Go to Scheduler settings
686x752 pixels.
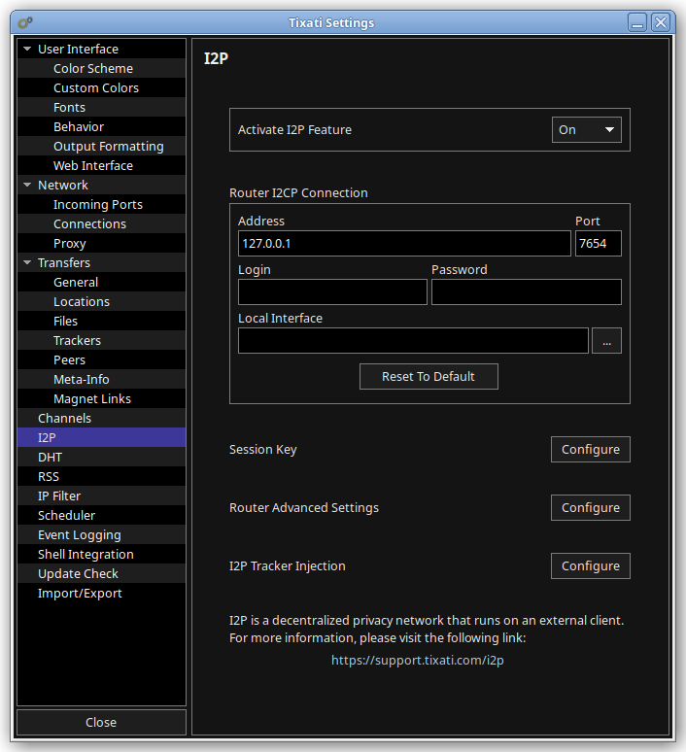[x=101, y=515]
